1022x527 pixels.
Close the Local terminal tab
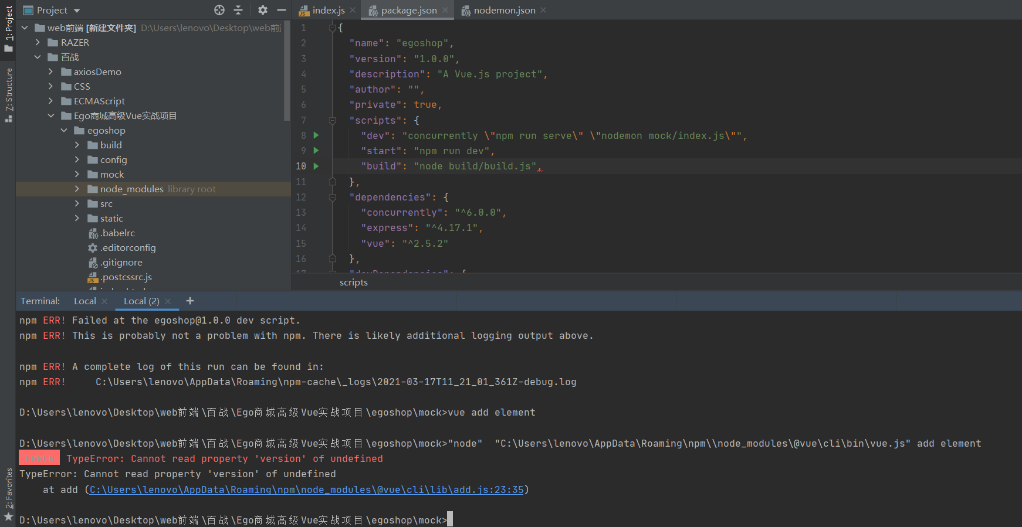click(104, 301)
